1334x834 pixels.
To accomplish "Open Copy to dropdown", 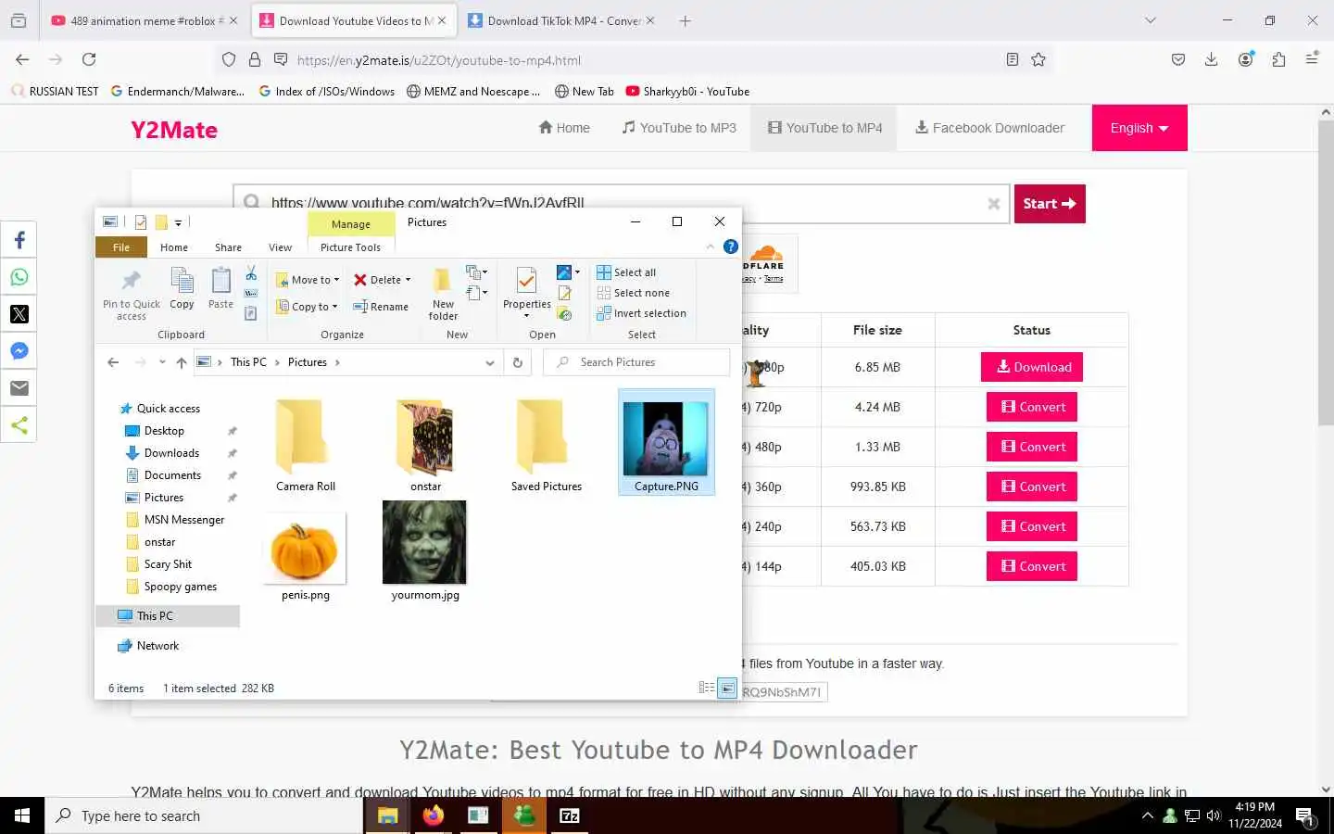I will pos(307,307).
